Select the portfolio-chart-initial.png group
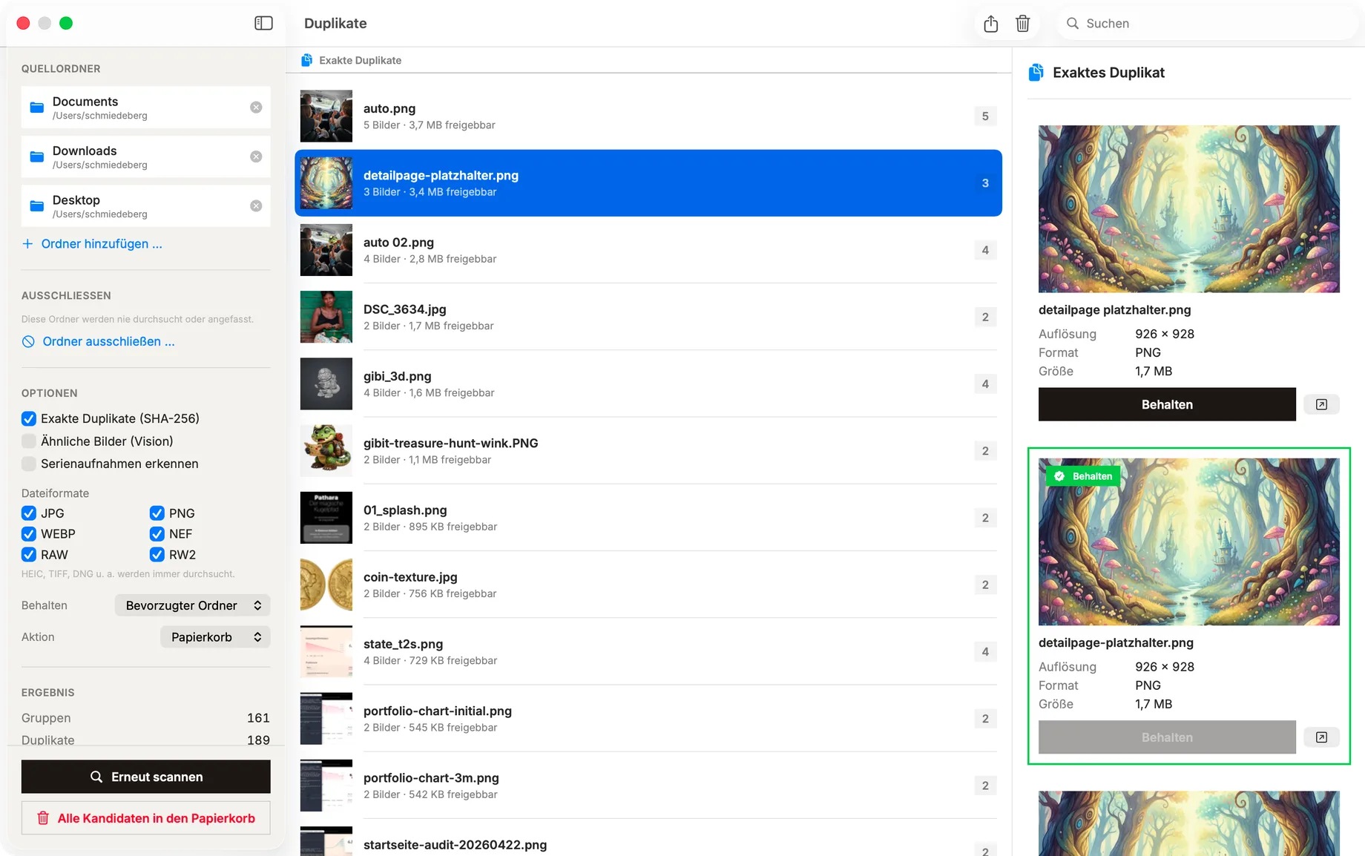 click(x=648, y=719)
